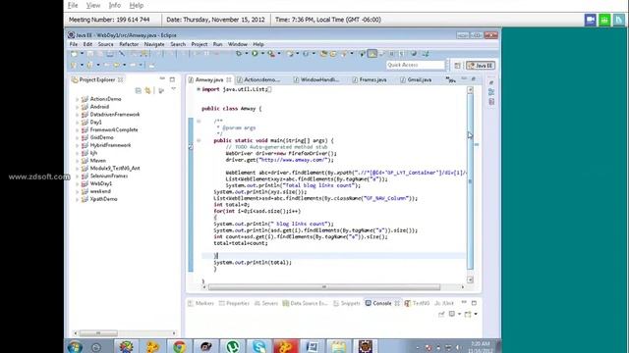Open the Java EE perspective button

[481, 66]
